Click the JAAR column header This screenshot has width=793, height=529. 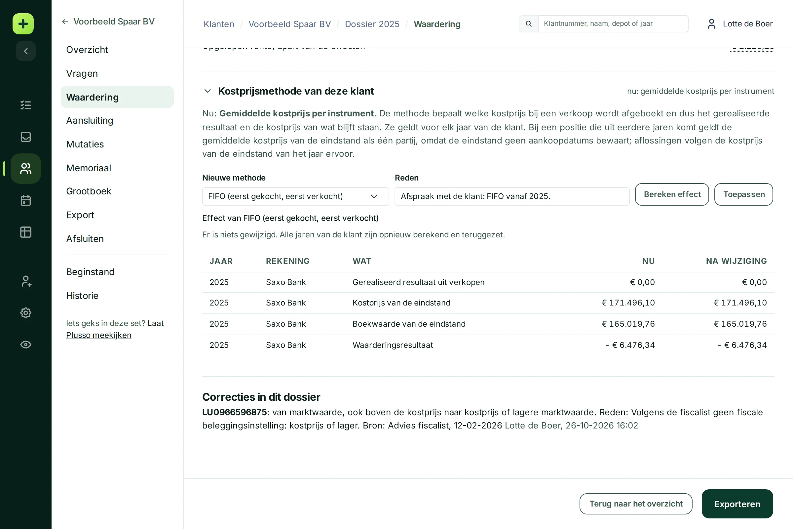coord(221,261)
